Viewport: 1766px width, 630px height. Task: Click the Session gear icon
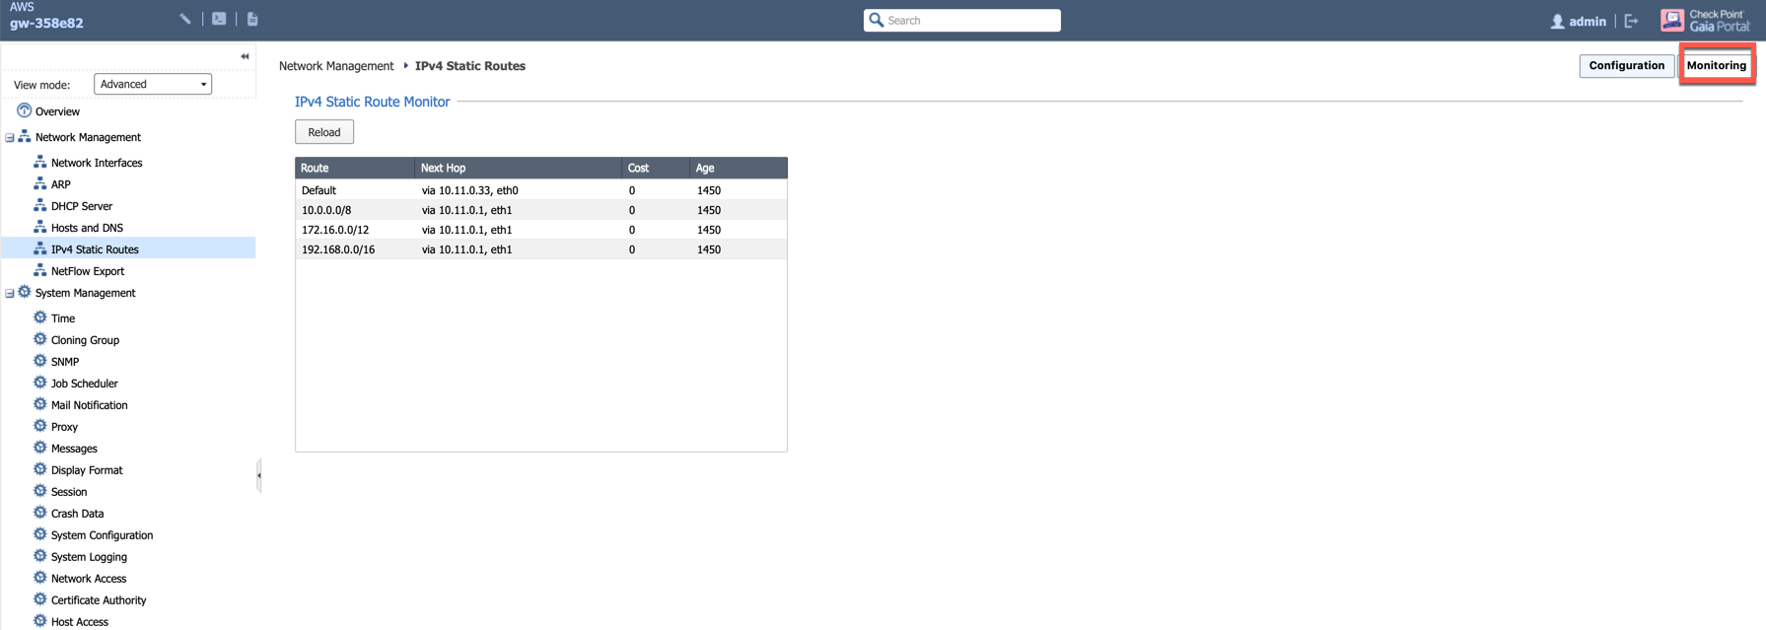tap(40, 491)
